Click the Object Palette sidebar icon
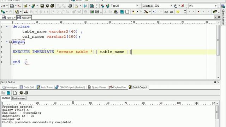 [x=223, y=6]
